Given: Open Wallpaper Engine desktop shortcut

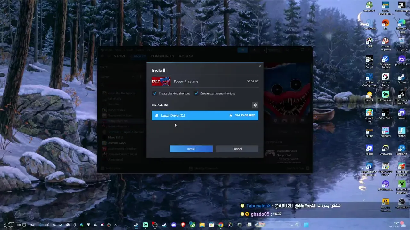Looking at the screenshot, I should [x=386, y=62].
